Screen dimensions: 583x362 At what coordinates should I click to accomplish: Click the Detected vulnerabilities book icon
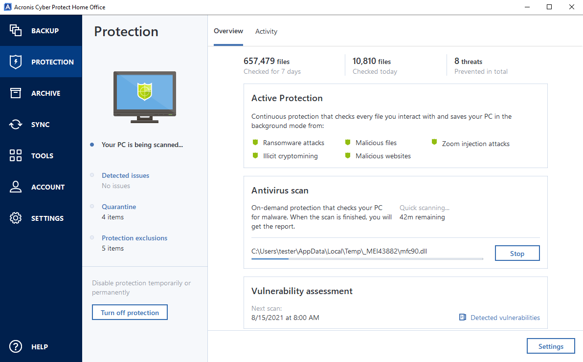point(462,317)
